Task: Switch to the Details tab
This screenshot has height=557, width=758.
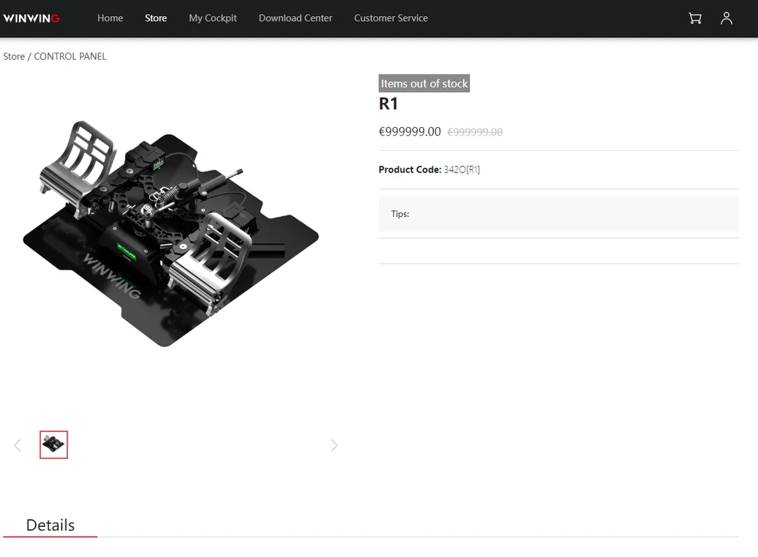Action: pyautogui.click(x=50, y=525)
